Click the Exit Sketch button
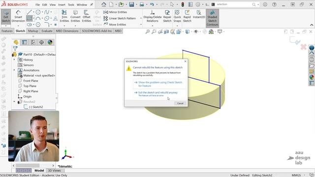The height and width of the screenshot is (177, 315). tap(5, 17)
